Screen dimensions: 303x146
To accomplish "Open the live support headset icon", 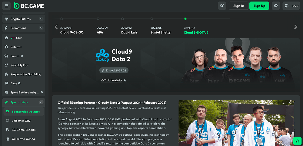I will [x=298, y=141].
